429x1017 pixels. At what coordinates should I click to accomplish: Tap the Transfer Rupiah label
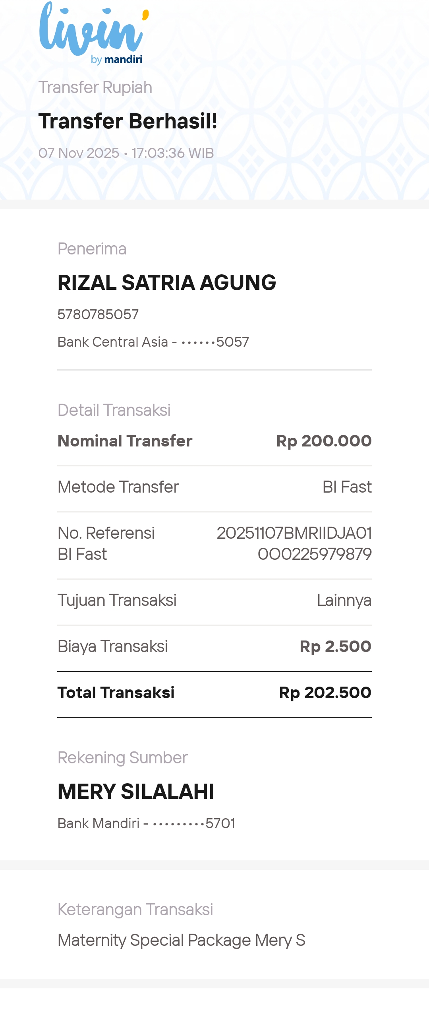[95, 87]
